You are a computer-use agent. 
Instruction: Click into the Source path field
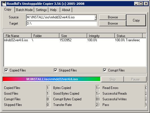tap(60, 17)
